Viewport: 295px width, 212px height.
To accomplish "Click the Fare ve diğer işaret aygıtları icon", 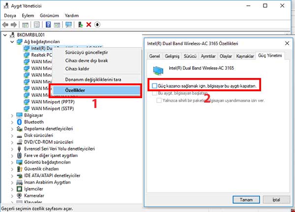I will (19, 156).
